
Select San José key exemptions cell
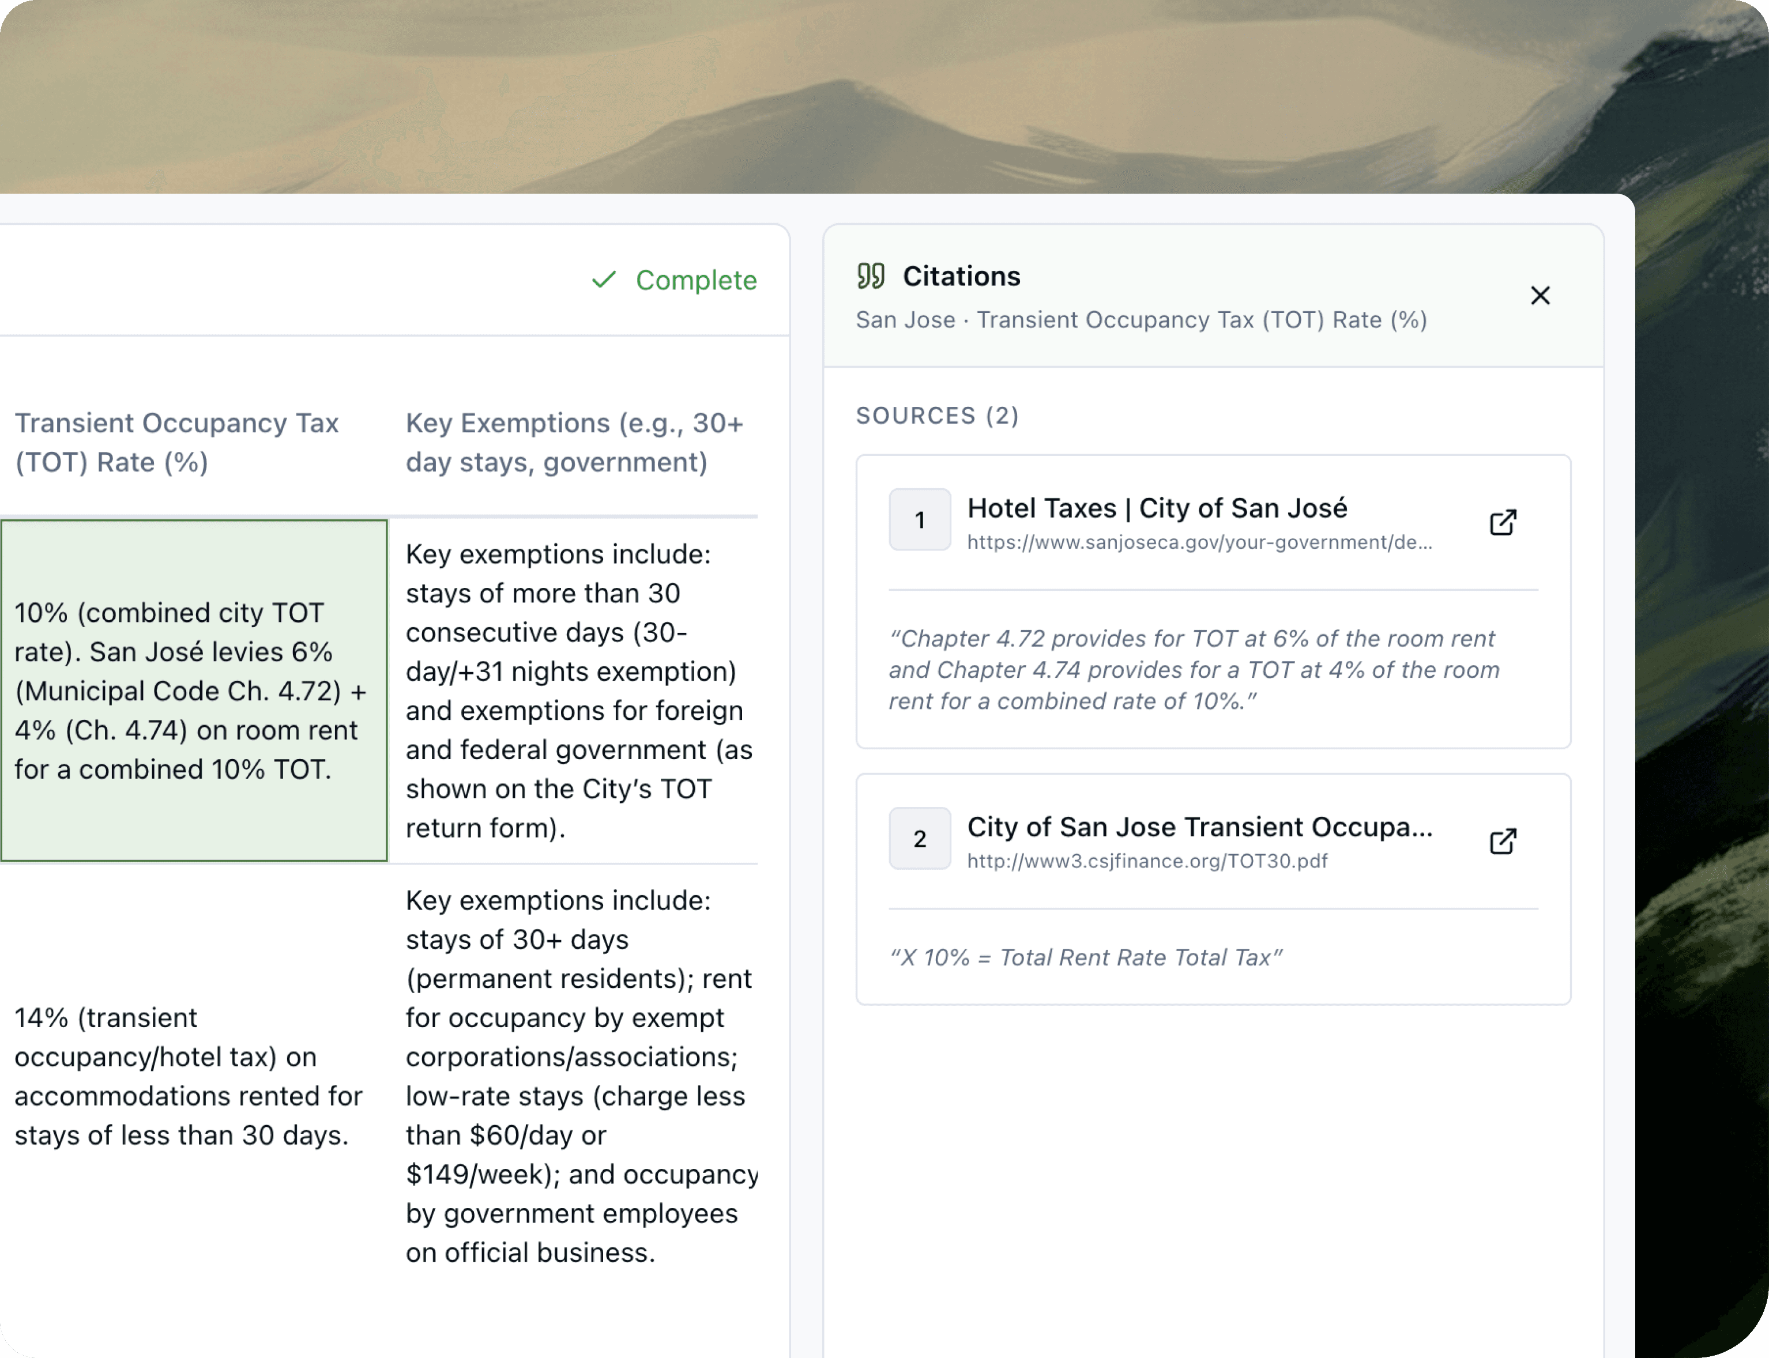(578, 691)
